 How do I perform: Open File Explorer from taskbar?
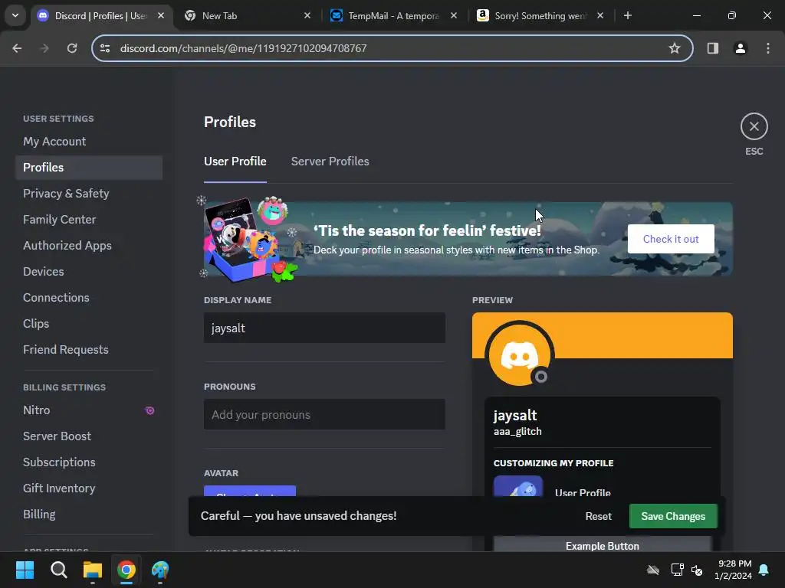93,570
